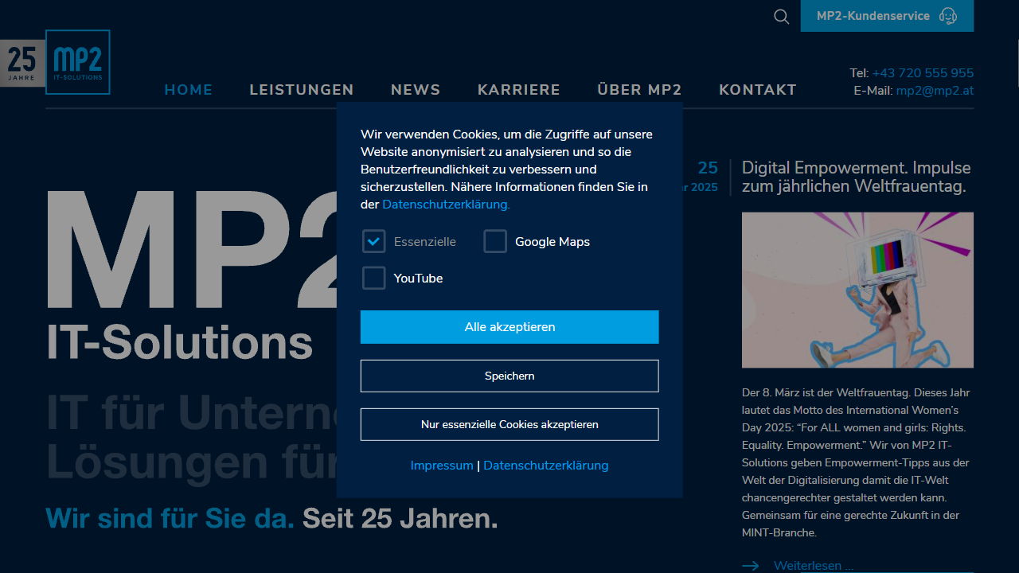
Task: Click the Weiterlesen arrow icon
Action: [x=751, y=566]
